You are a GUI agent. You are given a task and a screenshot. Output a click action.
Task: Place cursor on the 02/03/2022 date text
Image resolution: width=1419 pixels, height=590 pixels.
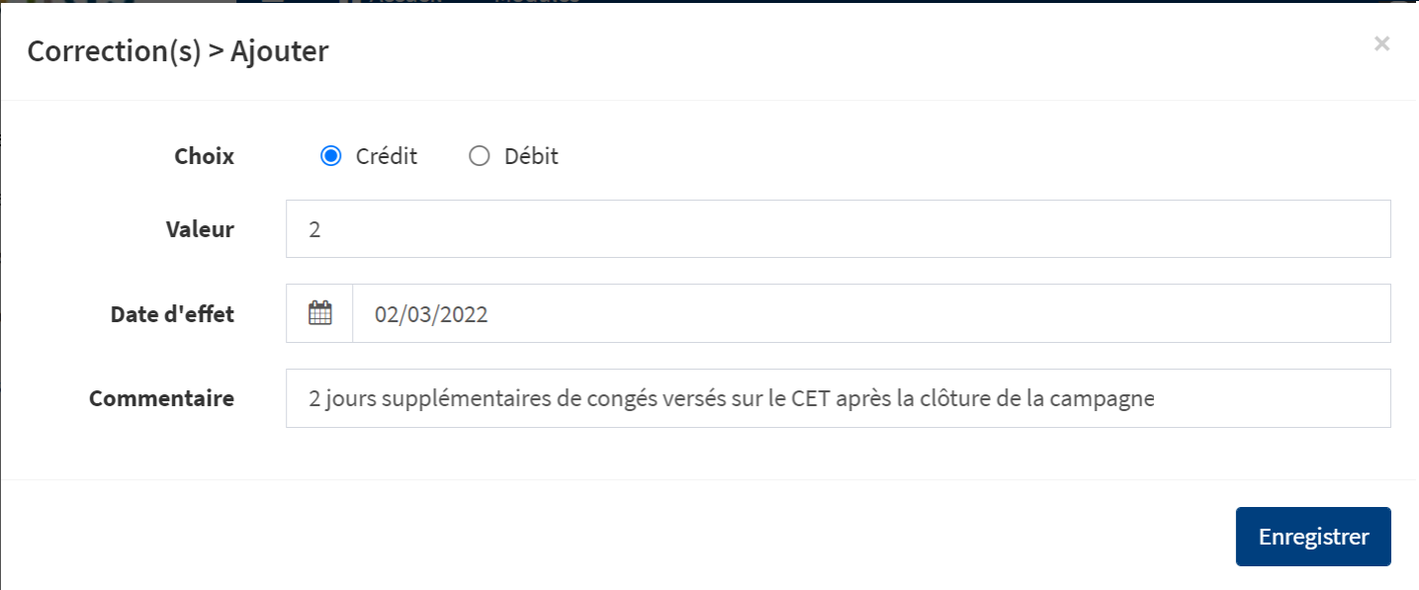(431, 314)
